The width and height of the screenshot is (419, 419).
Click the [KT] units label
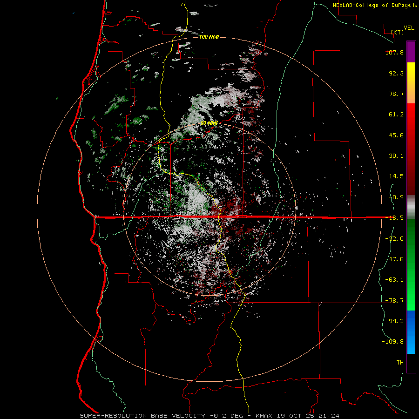[x=398, y=32]
